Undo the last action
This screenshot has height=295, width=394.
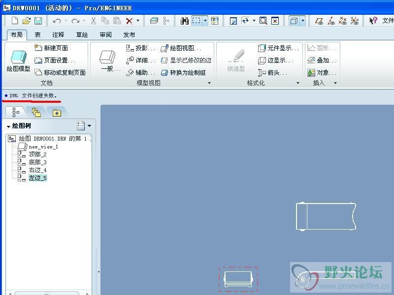point(57,21)
